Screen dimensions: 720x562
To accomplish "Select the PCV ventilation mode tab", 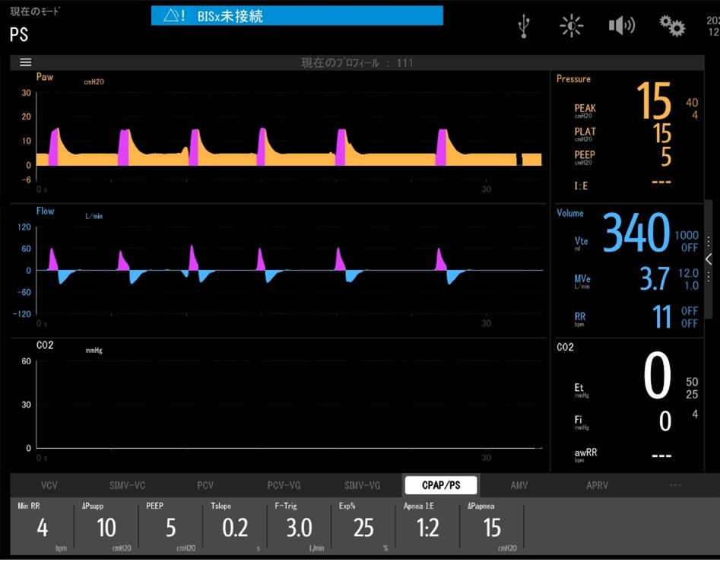I will (x=205, y=485).
